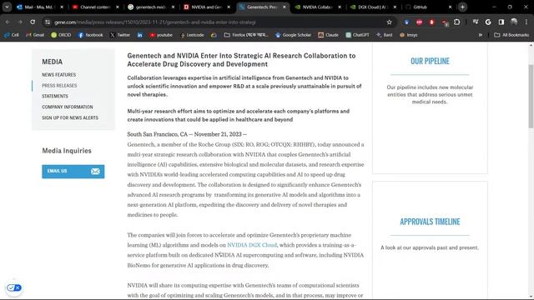
Task: Go back to the previous page
Action: click(8, 22)
